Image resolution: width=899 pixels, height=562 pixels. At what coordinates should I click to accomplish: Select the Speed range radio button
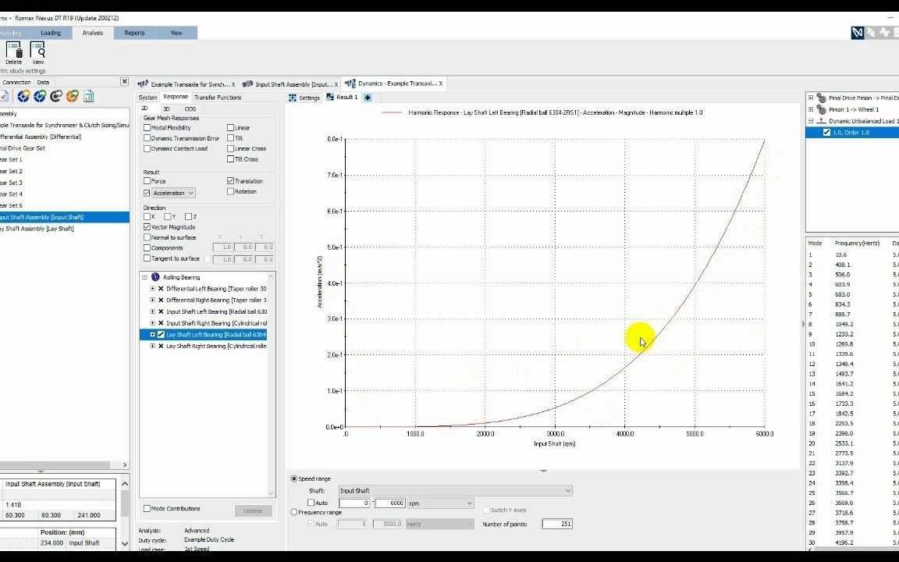click(294, 478)
